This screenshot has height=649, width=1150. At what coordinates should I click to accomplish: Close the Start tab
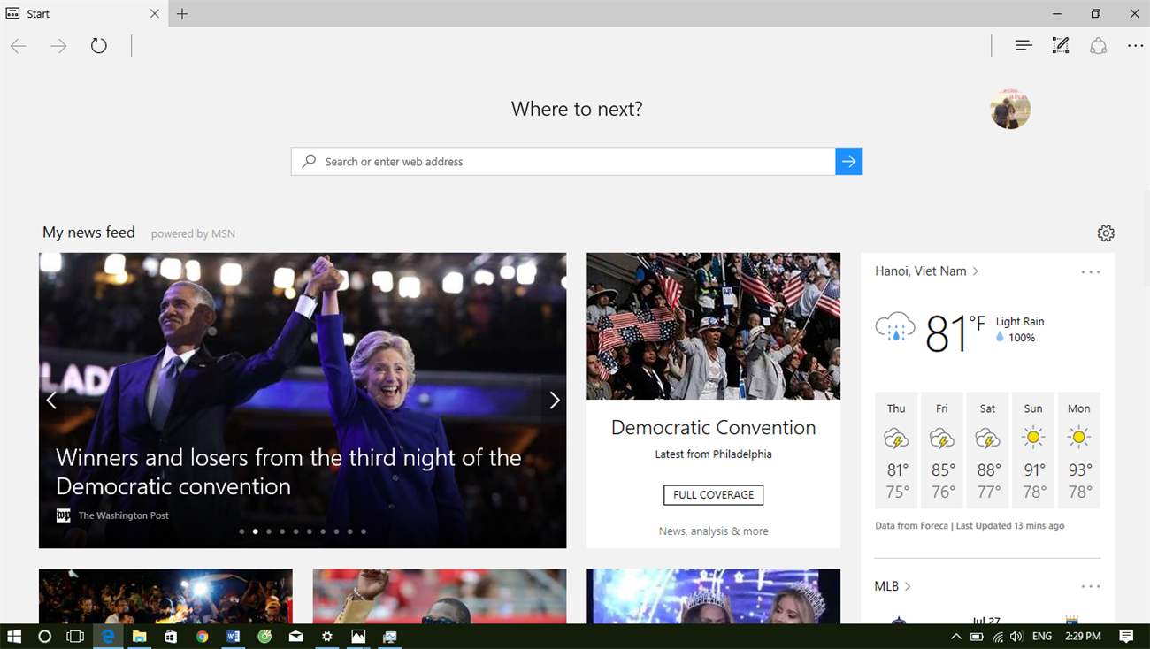pos(155,14)
